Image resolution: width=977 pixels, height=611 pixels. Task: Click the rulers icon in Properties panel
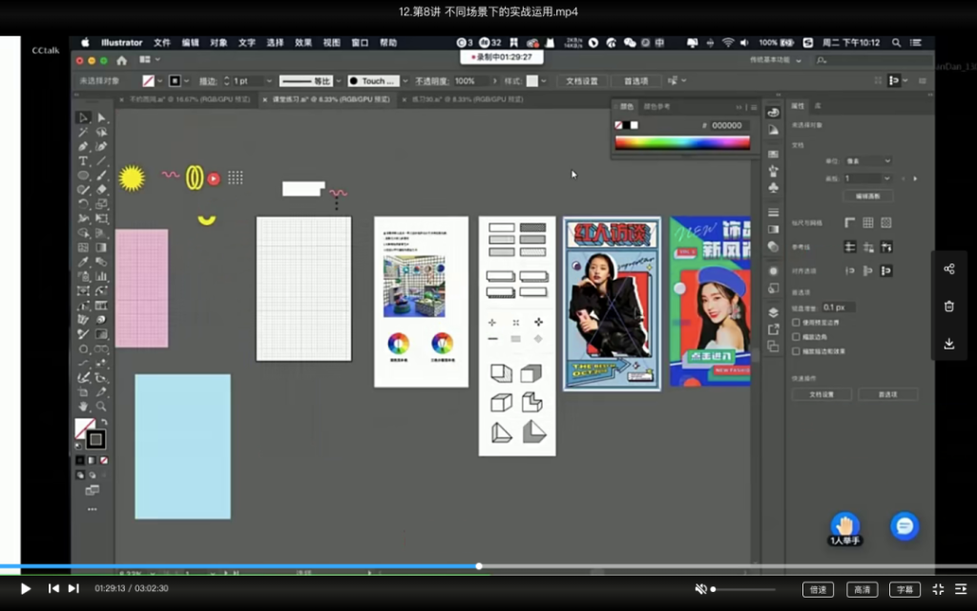tap(849, 222)
